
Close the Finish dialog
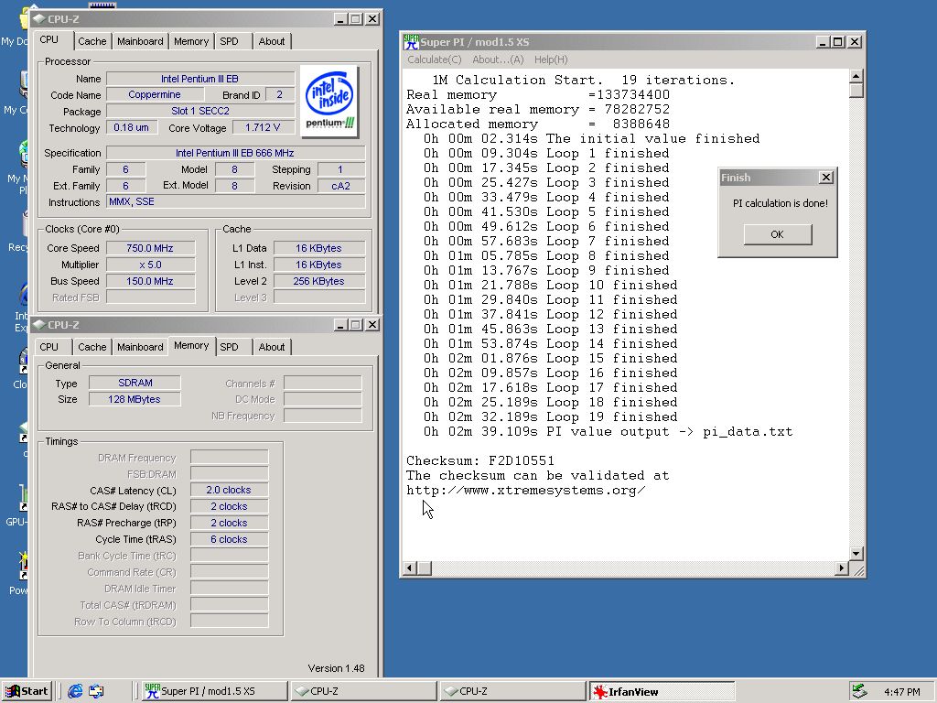[x=826, y=177]
